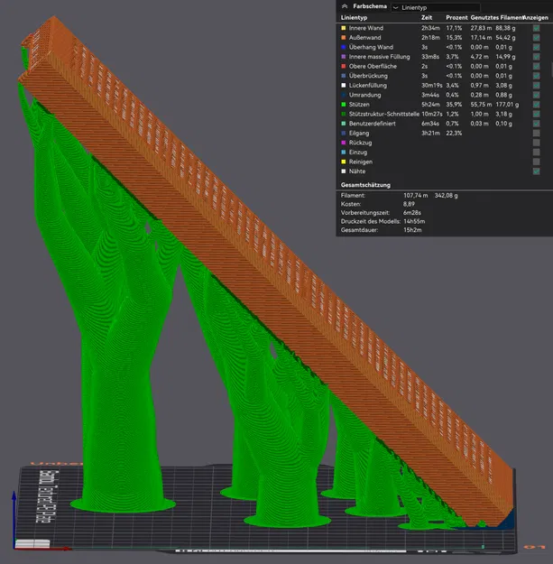Select the Benutzerdefiniert label
The width and height of the screenshot is (553, 564).
373,124
